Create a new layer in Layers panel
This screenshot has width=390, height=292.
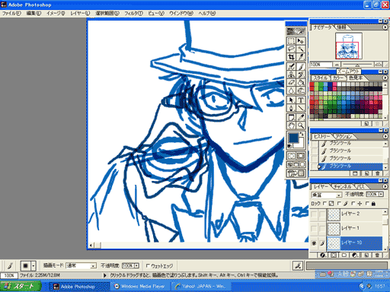(x=366, y=255)
